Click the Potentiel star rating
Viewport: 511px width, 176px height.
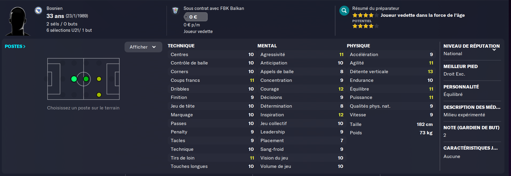click(365, 26)
